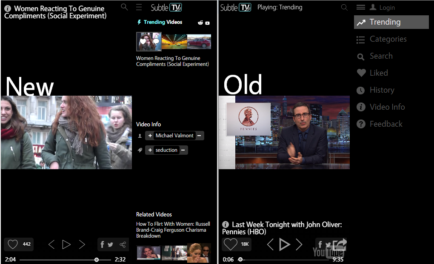Click the Women Reacting video frame
This screenshot has height=264, width=434.
coord(66,132)
